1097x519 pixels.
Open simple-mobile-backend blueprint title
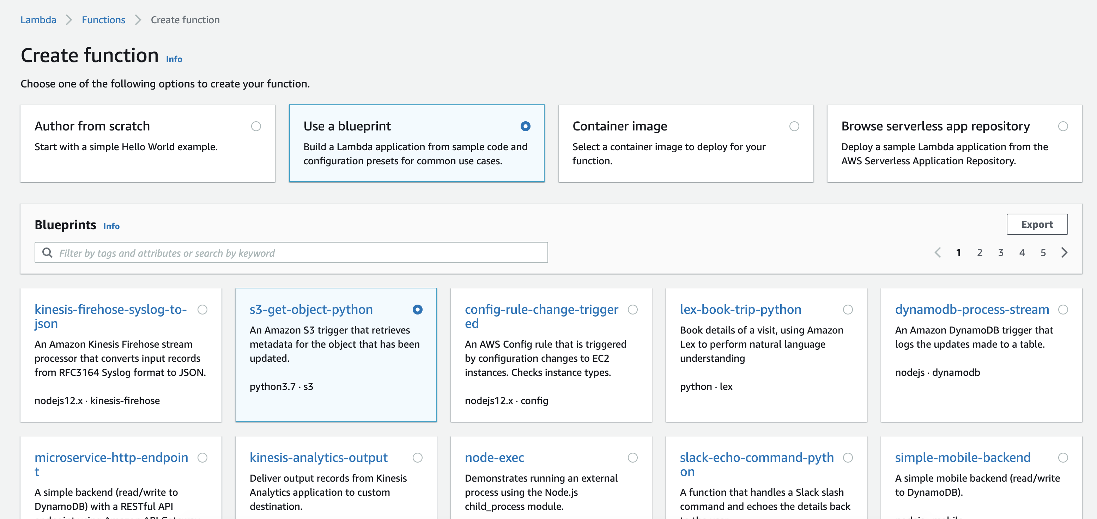point(962,458)
